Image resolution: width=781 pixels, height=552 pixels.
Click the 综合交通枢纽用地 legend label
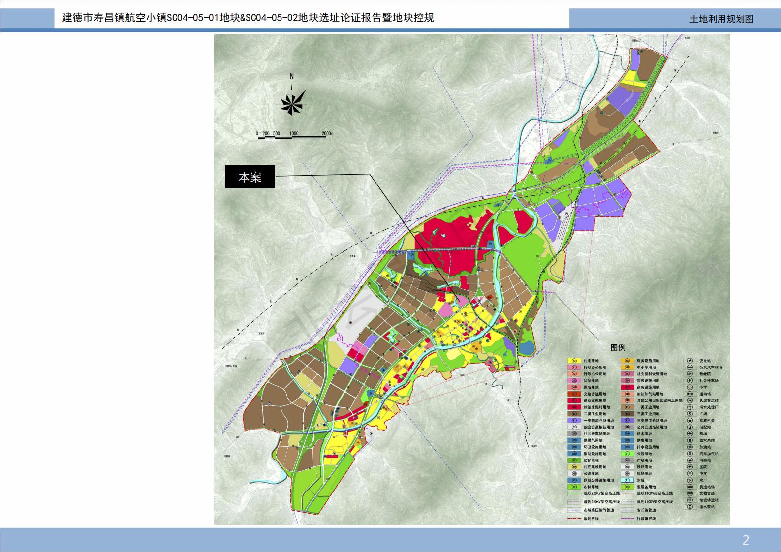tap(599, 427)
